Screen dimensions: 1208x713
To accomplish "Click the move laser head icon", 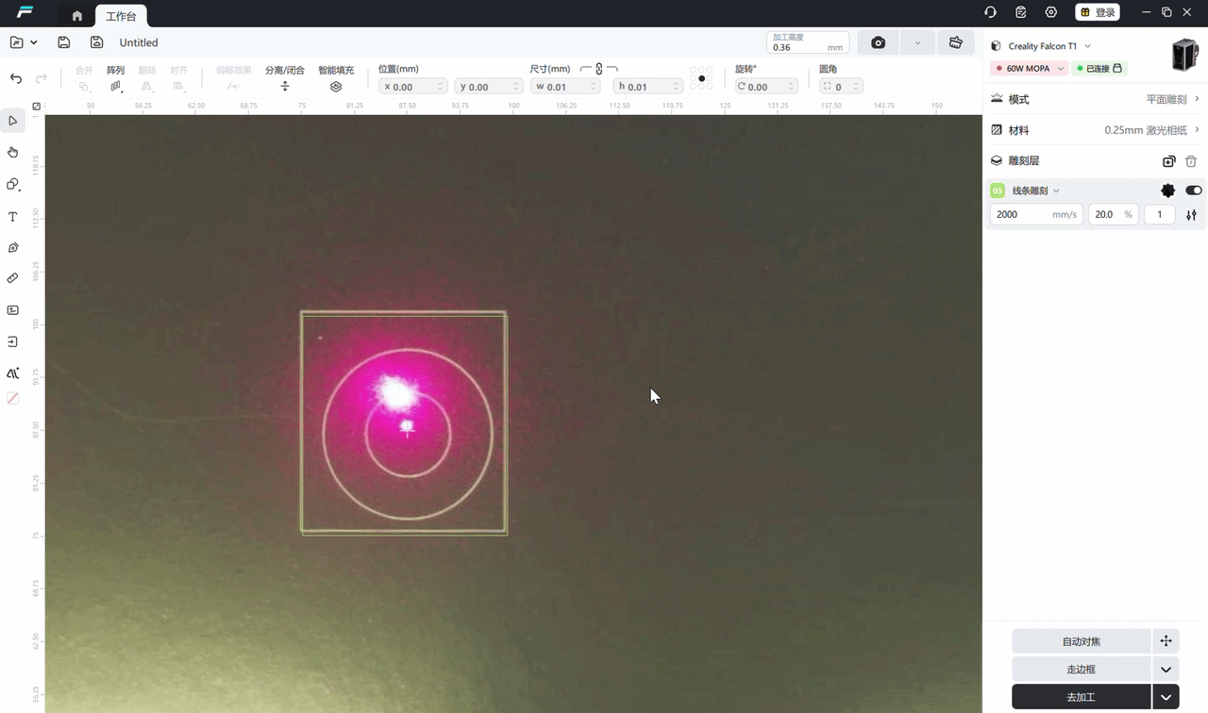I will tap(1166, 641).
